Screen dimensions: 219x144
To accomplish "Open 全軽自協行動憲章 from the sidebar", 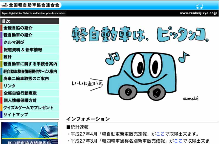I will [30, 93].
